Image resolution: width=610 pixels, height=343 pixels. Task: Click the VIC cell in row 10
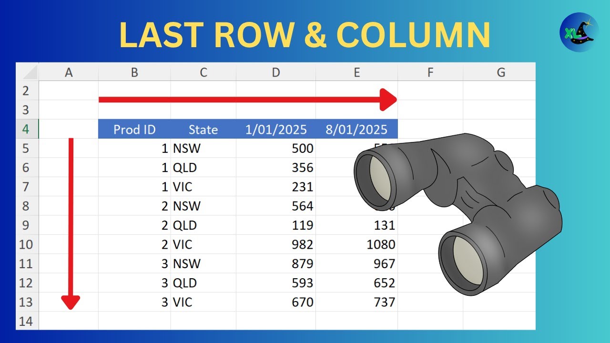click(x=203, y=244)
